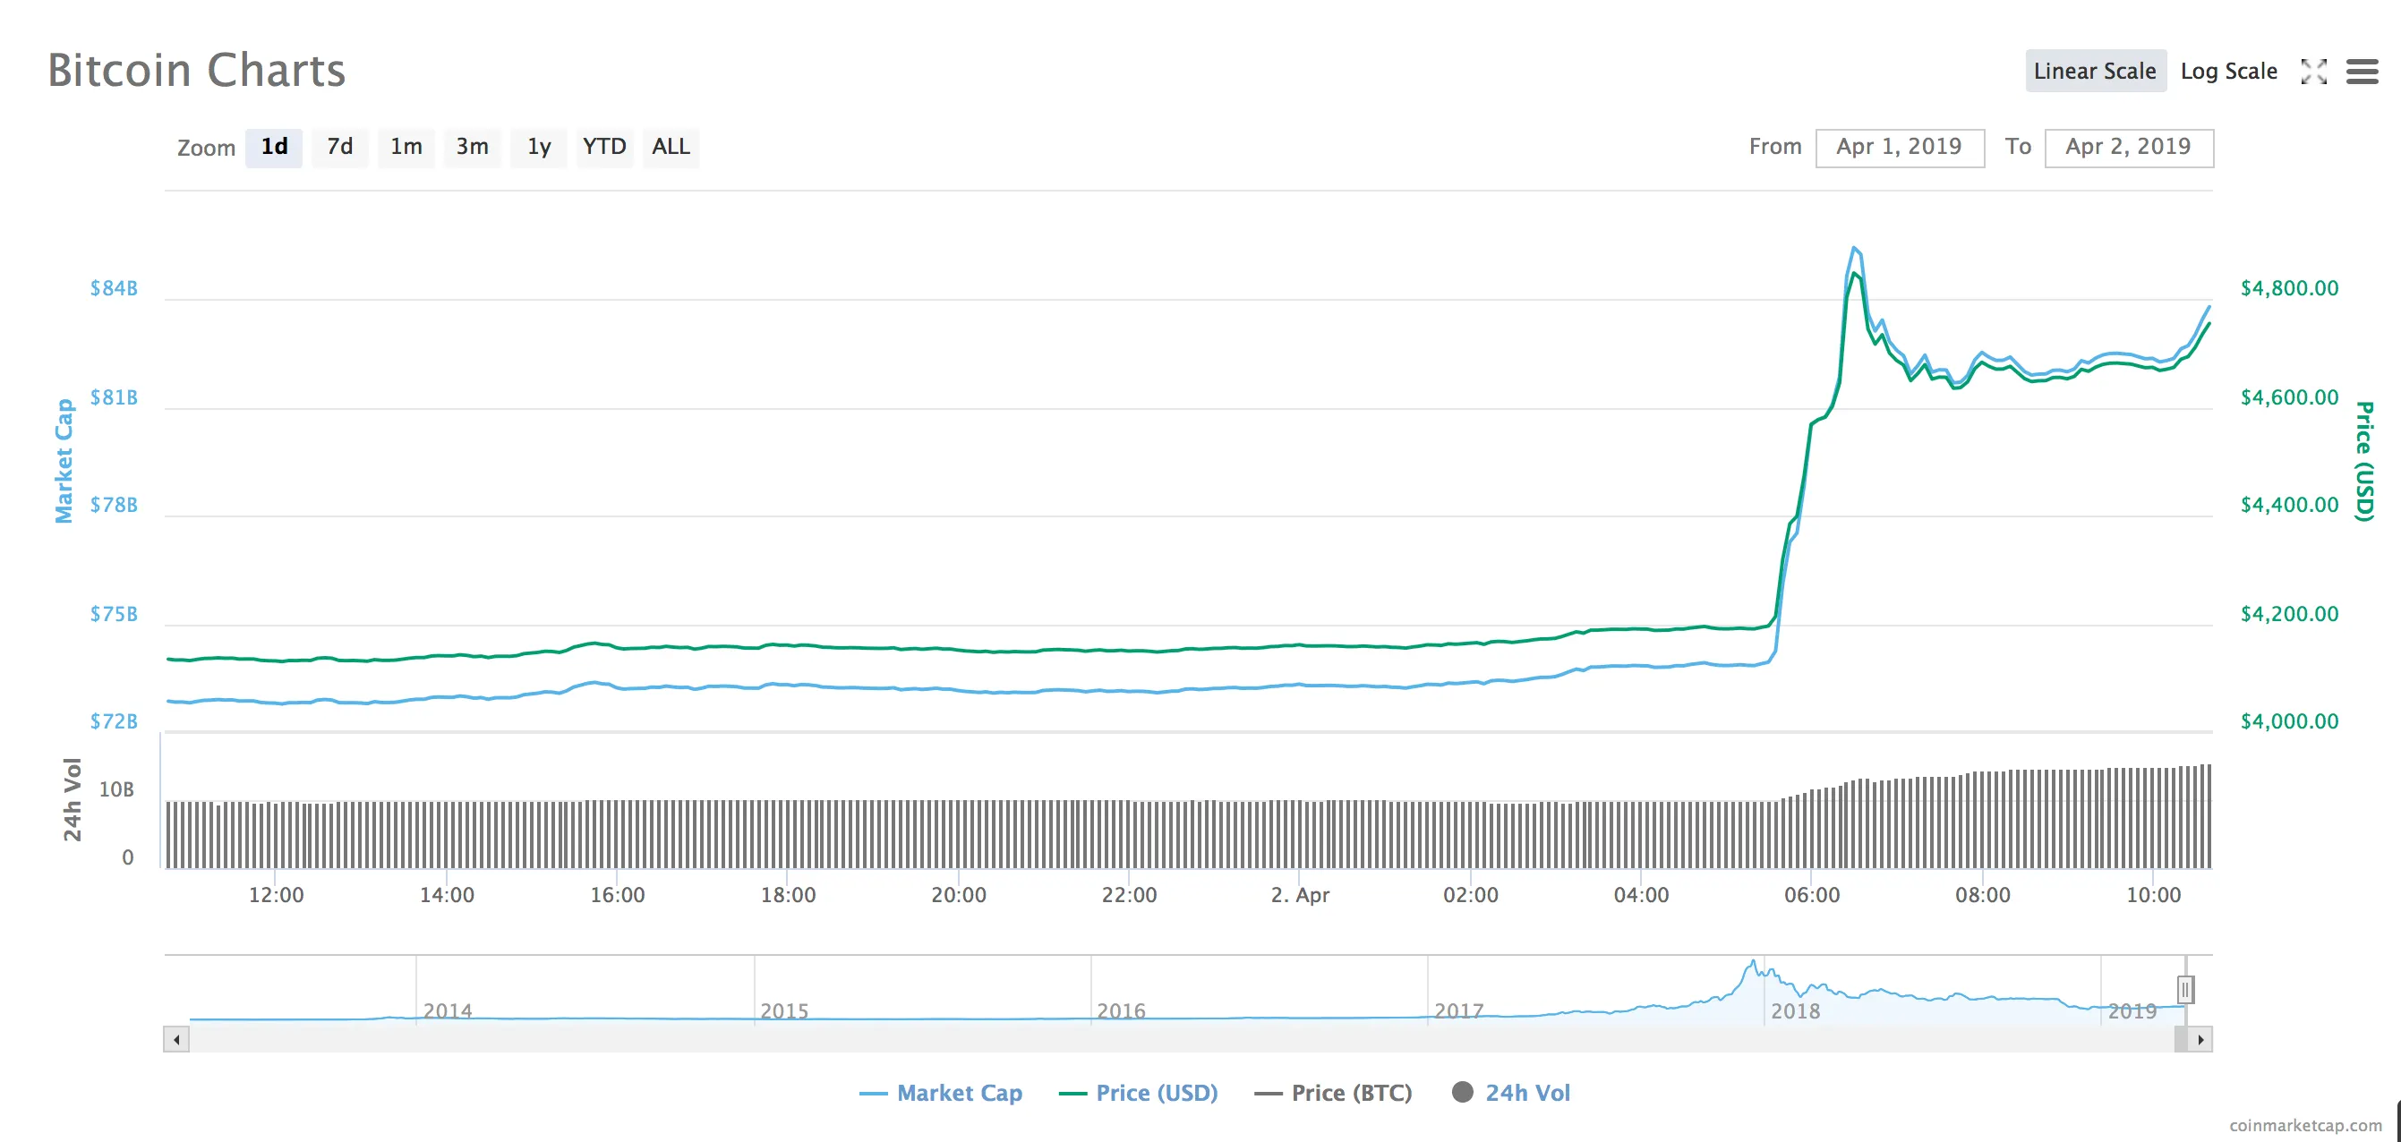The image size is (2401, 1142).
Task: Select Linear Scale option
Action: click(2094, 72)
